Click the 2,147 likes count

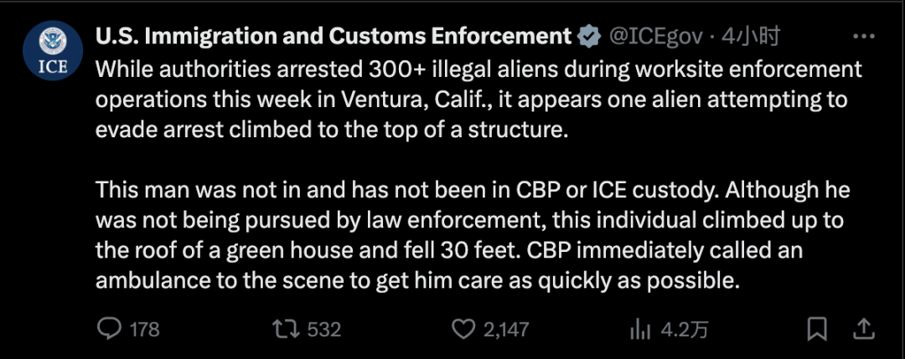(x=505, y=330)
